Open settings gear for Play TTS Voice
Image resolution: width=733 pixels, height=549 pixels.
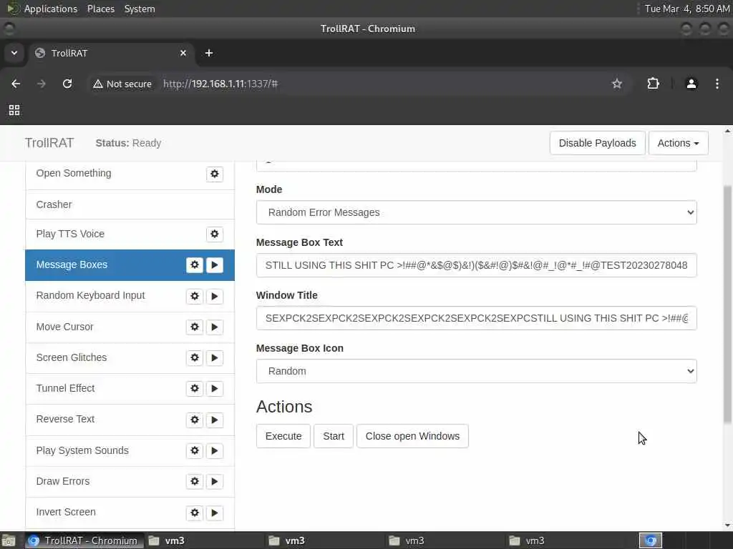click(x=215, y=234)
